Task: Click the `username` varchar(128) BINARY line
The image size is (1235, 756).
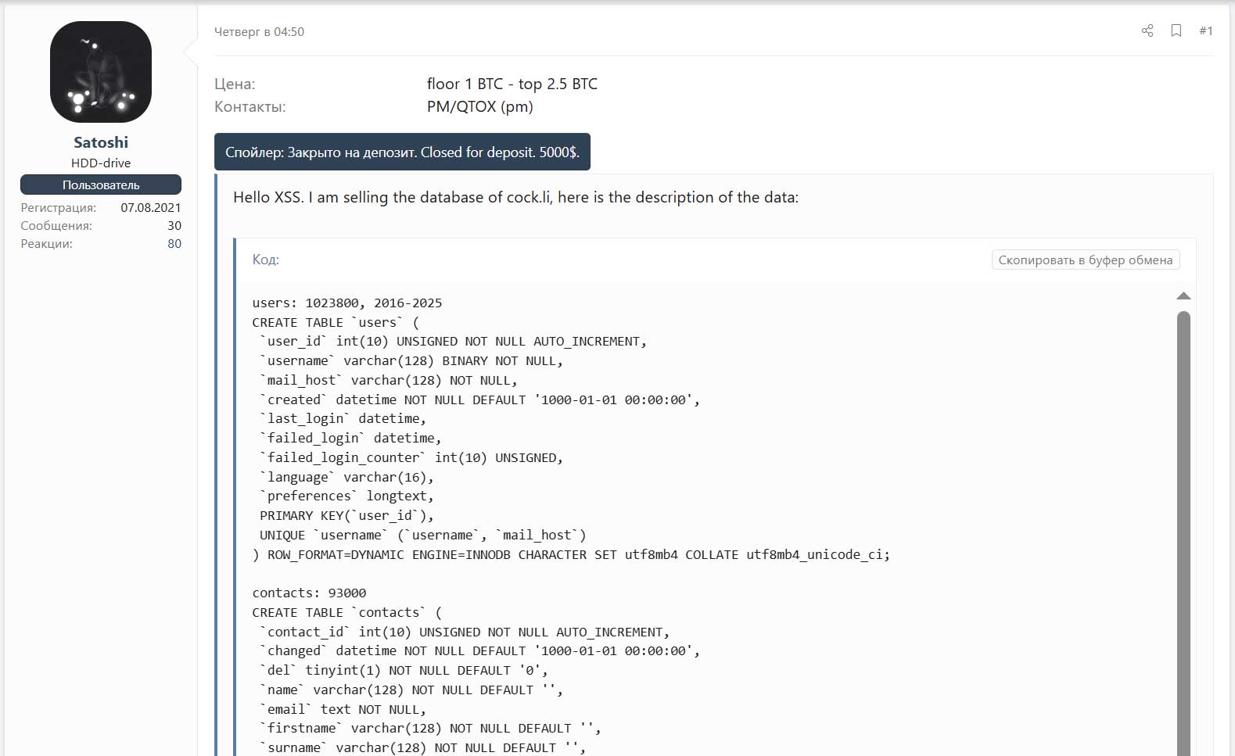Action: [411, 361]
